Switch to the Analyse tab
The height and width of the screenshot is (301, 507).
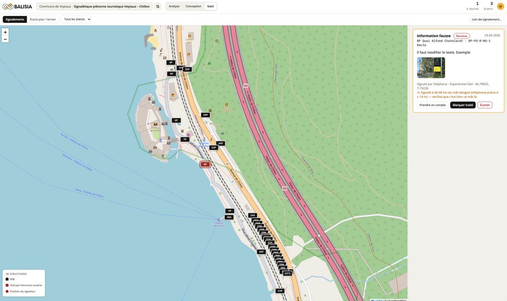tap(174, 6)
